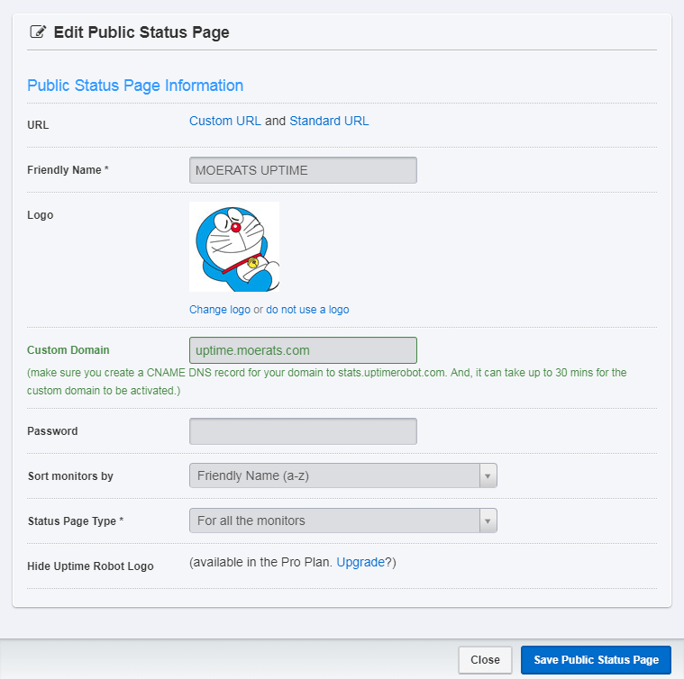Click the Edit Public Status Page title

click(x=141, y=32)
